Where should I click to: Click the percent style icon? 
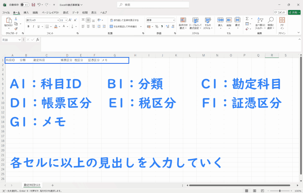pyautogui.click(x=157, y=26)
